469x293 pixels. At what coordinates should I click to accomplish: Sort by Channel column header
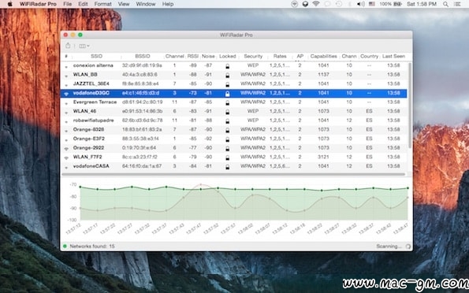coord(174,56)
